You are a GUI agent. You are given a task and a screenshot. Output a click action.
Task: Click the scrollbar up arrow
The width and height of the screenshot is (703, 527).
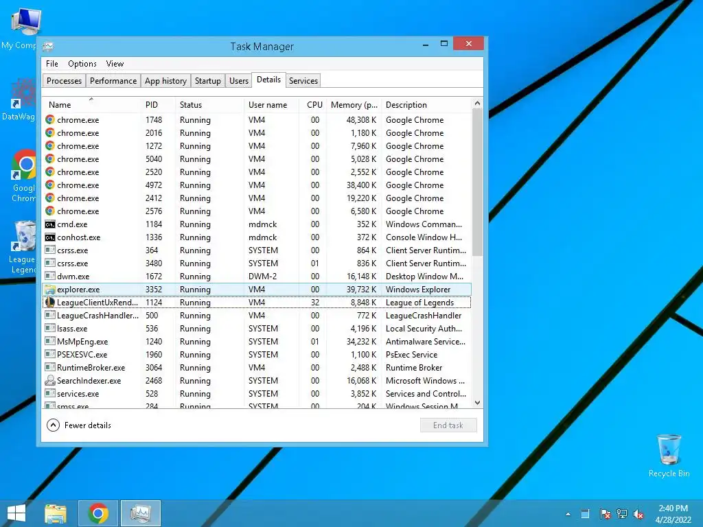tap(478, 104)
